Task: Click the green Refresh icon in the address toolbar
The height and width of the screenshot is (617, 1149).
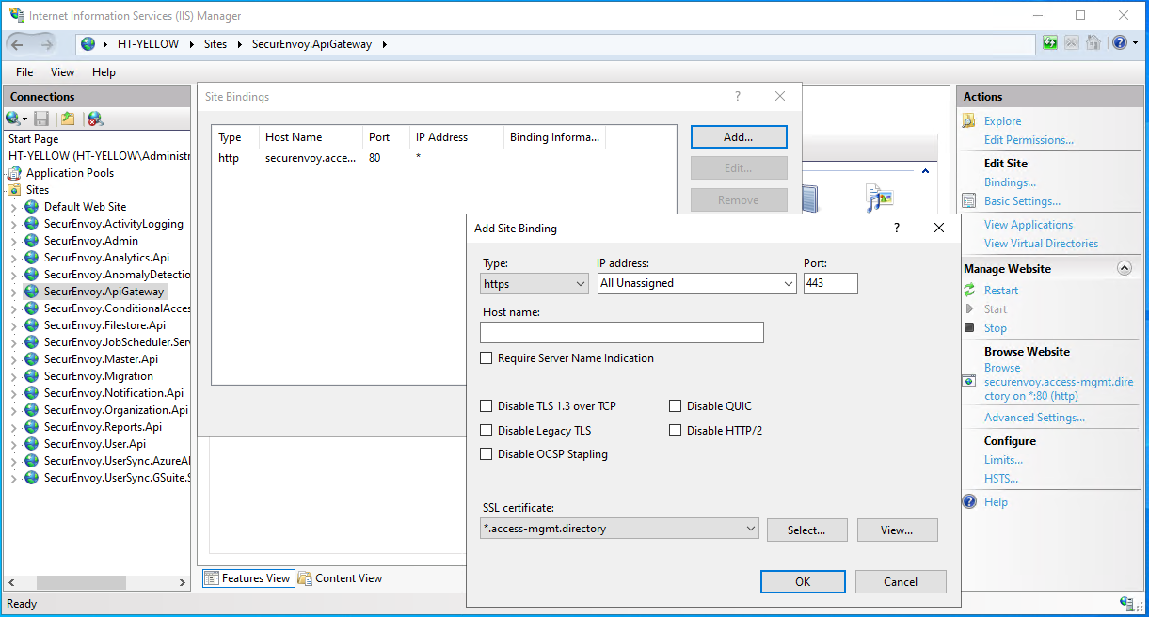Action: tap(1049, 42)
